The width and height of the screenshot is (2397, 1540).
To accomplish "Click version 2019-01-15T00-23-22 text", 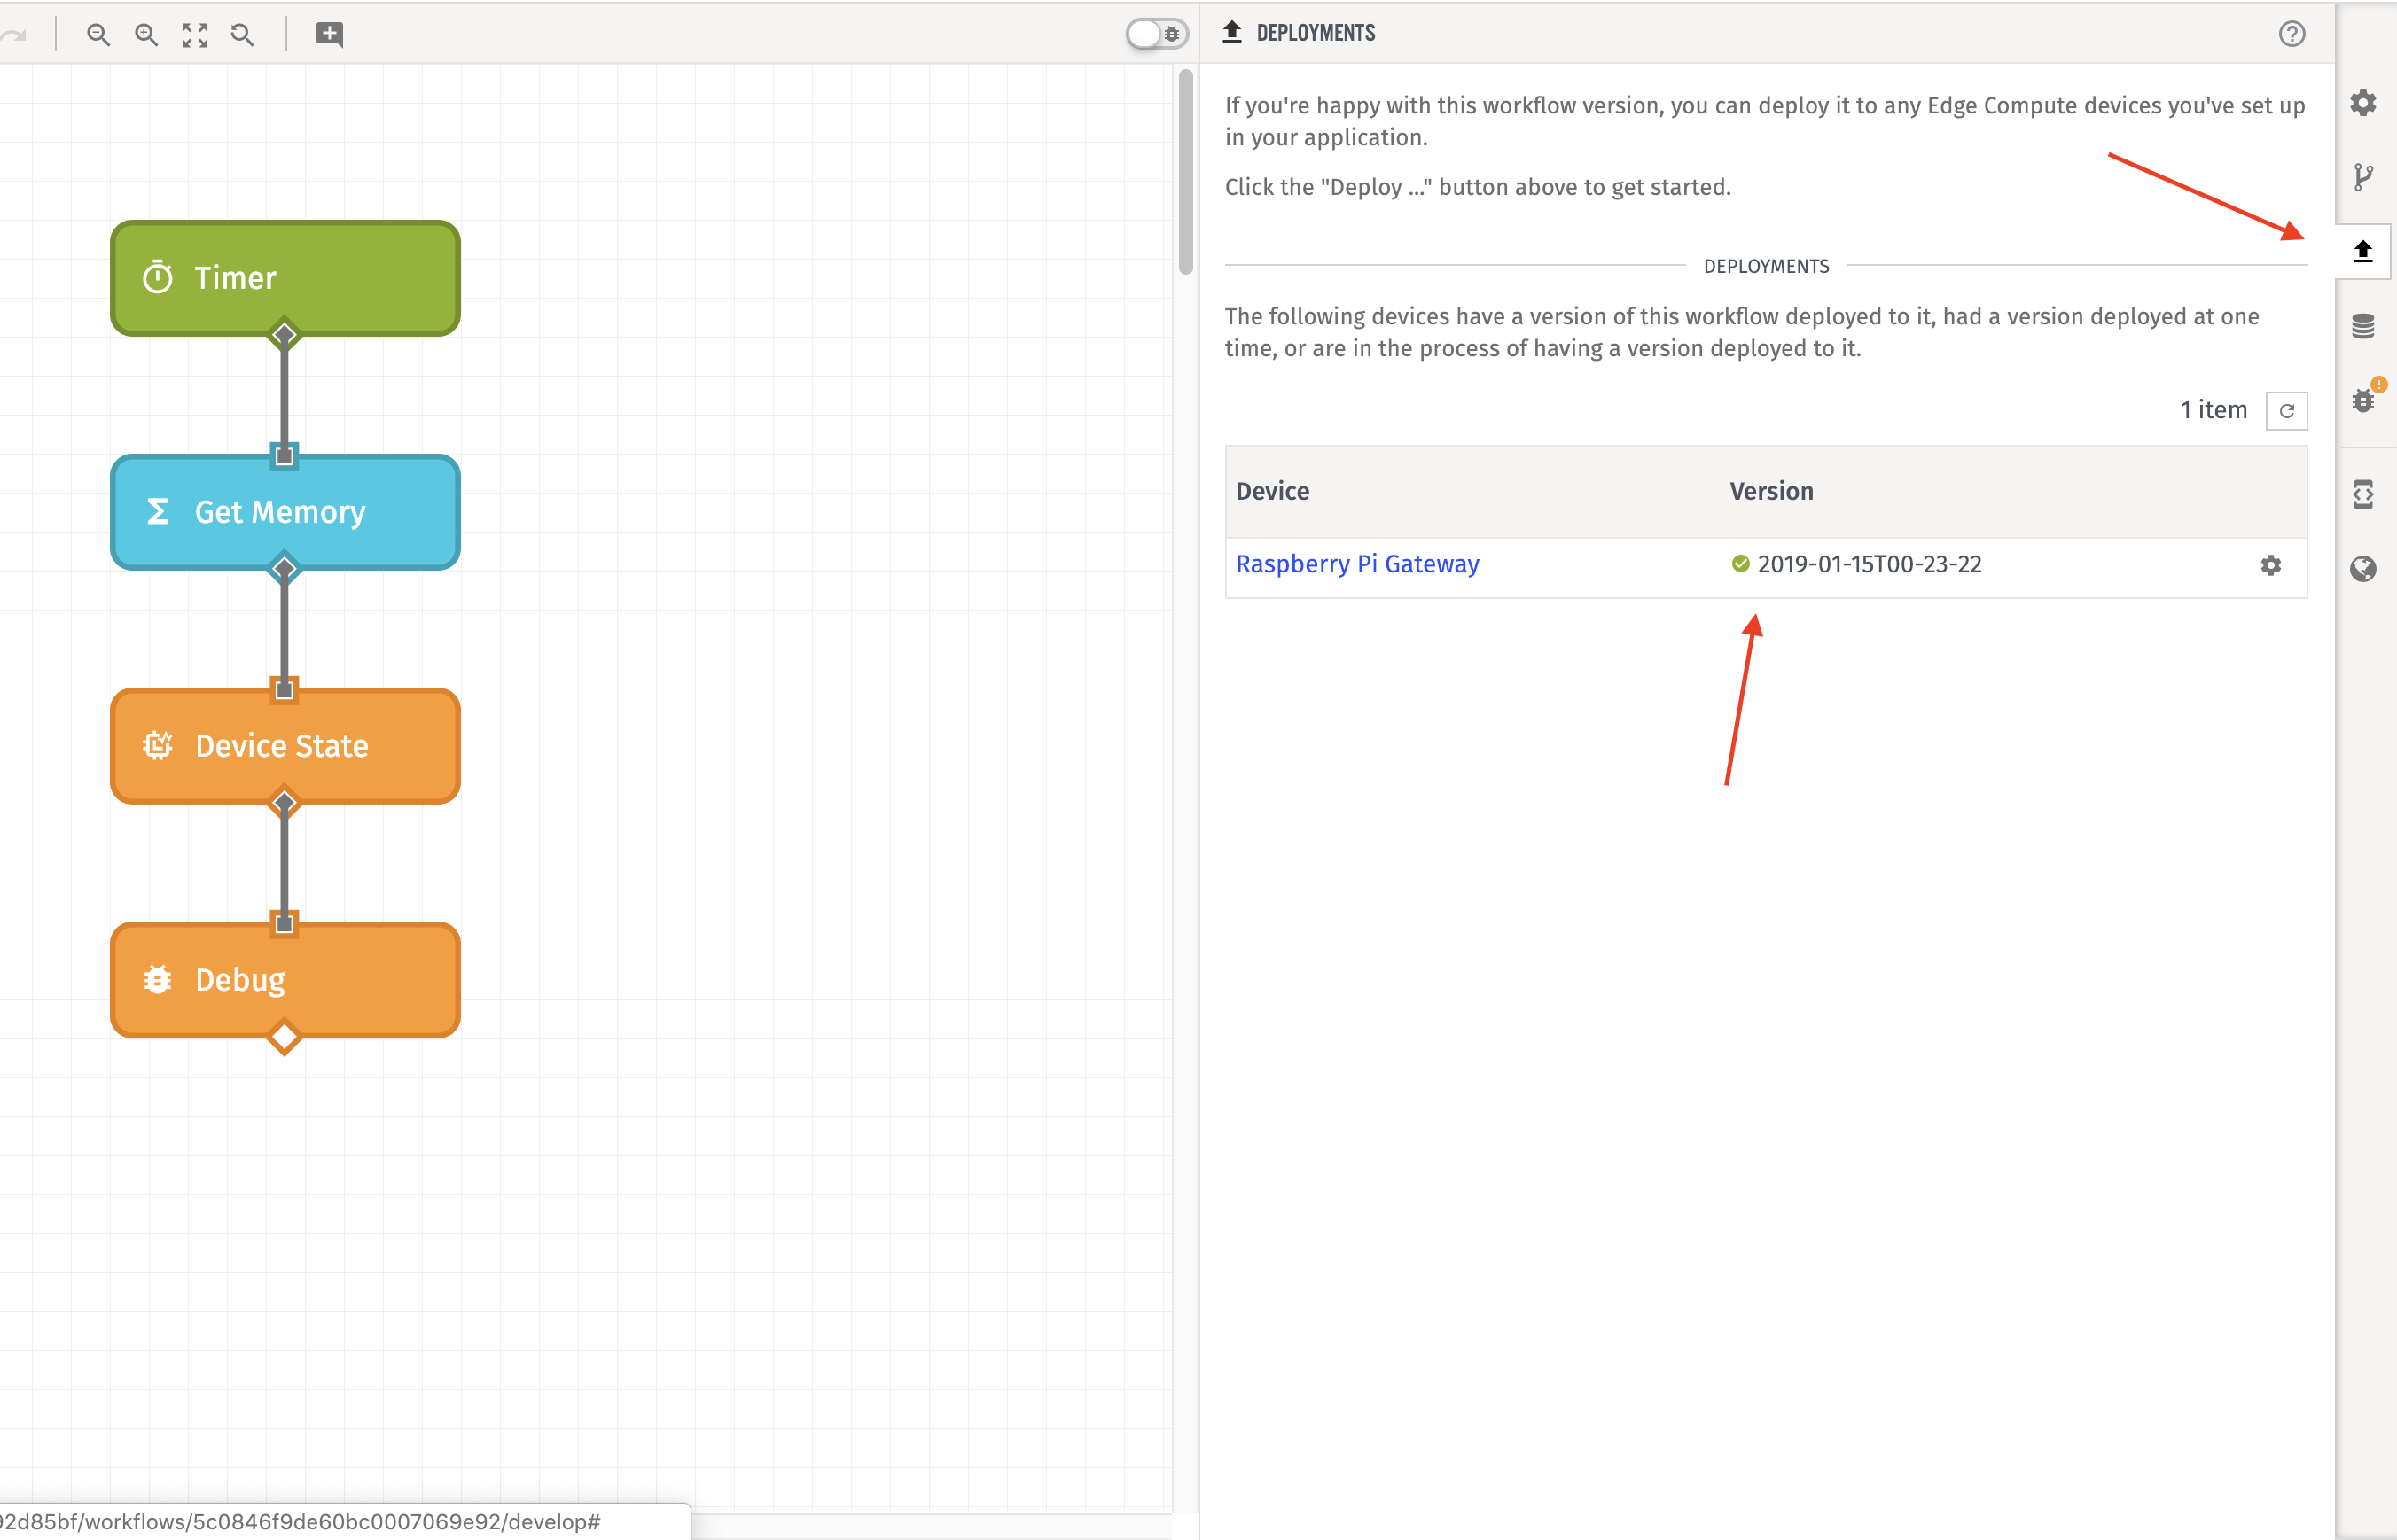I will (x=1869, y=564).
